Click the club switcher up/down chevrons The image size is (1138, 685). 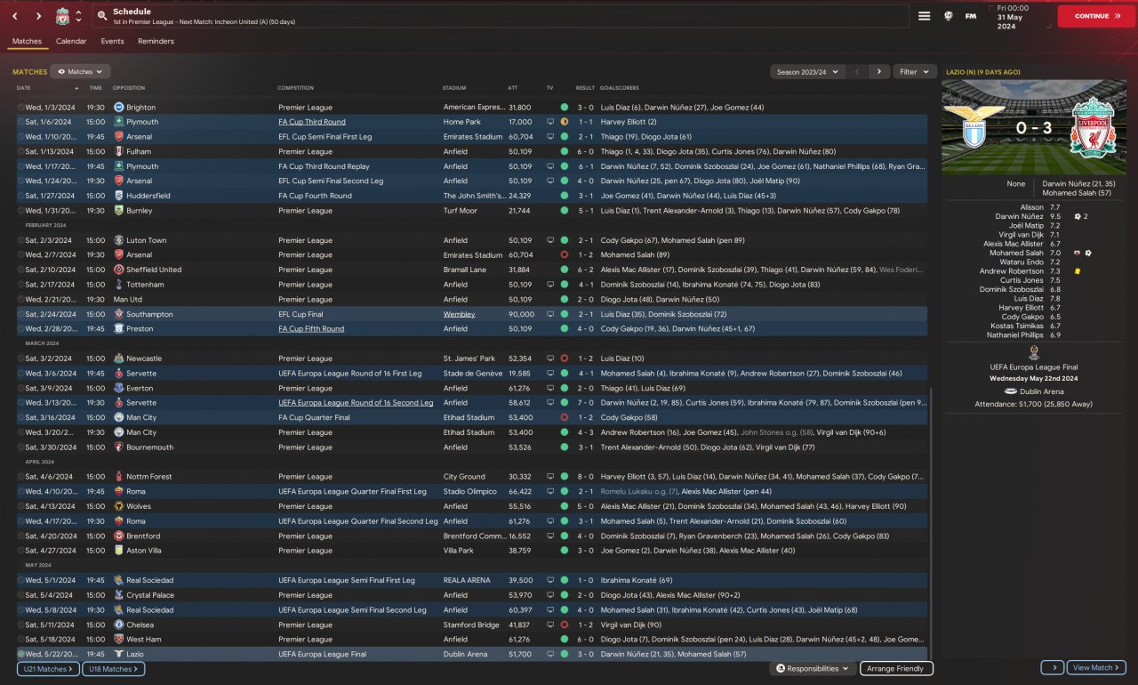pos(78,16)
